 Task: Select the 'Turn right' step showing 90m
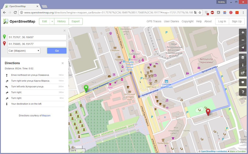coord(35,98)
